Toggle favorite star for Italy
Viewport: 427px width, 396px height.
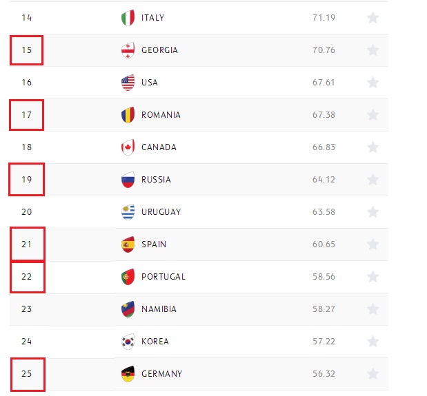point(373,18)
